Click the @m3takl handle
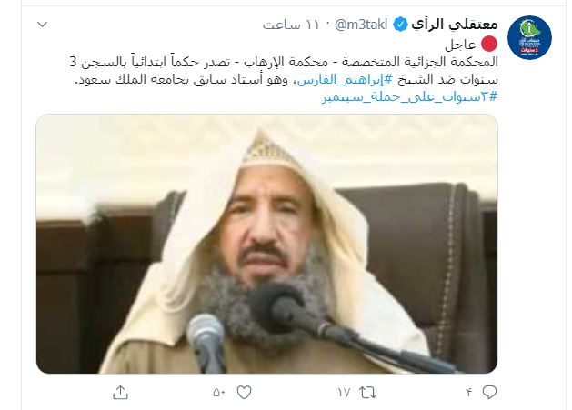Image resolution: width=572 pixels, height=410 pixels. [x=361, y=25]
